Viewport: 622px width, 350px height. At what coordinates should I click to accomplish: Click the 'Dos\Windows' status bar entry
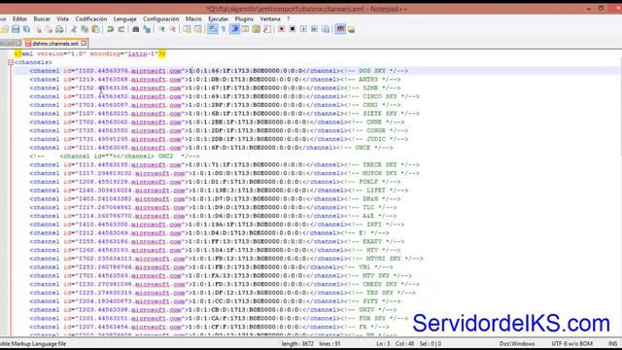pyautogui.click(x=517, y=343)
